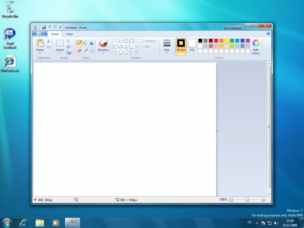Select the Pencil tool
Viewport: 304px width, 228px height.
(x=79, y=43)
